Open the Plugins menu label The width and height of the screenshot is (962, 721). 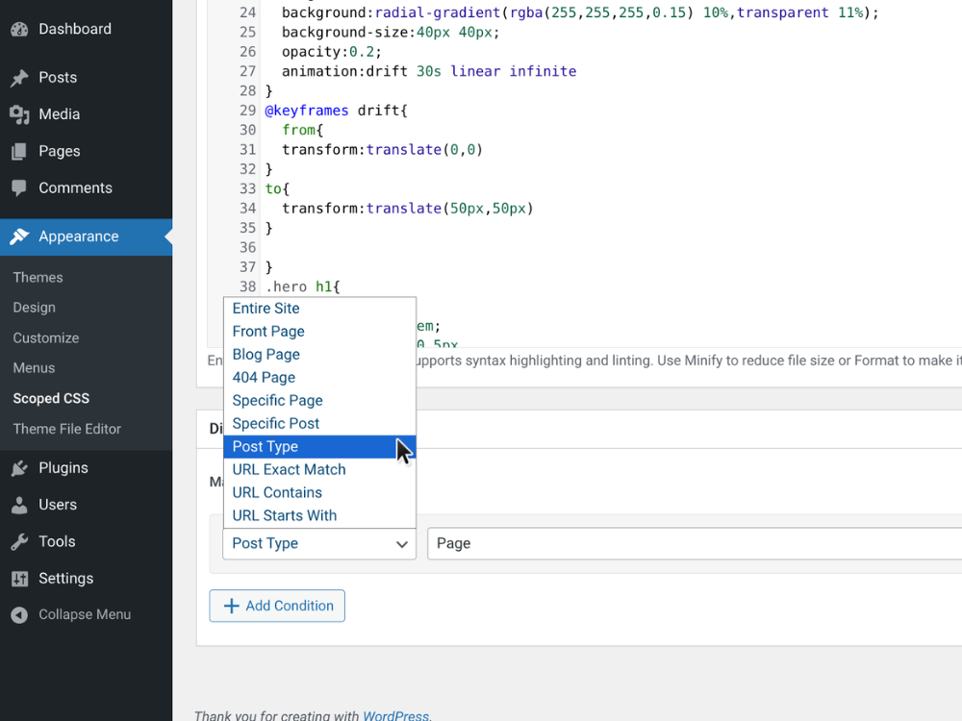tap(63, 468)
